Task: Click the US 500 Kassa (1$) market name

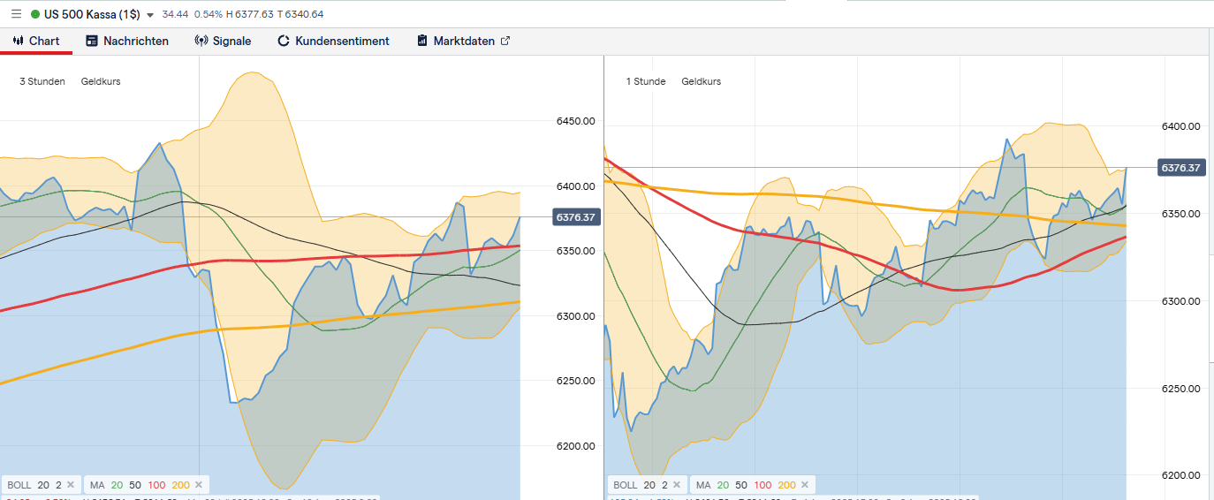Action: (x=92, y=14)
